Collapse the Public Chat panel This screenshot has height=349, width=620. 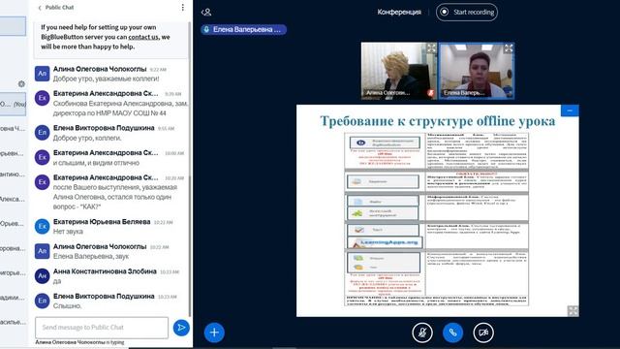pyautogui.click(x=40, y=8)
